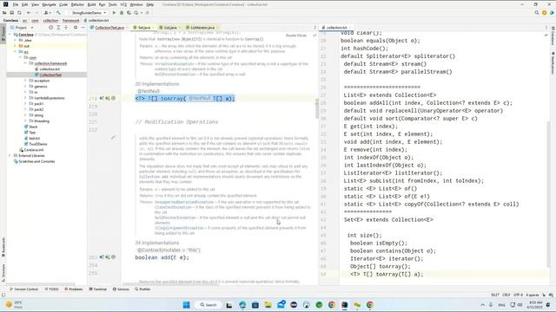
Task: Open the Version Control tool window
Action: [x=23, y=289]
